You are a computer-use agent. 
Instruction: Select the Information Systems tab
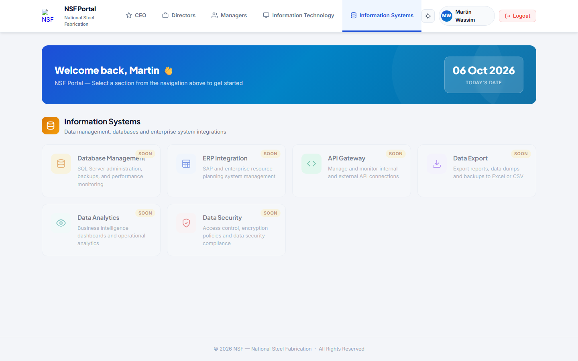382,16
